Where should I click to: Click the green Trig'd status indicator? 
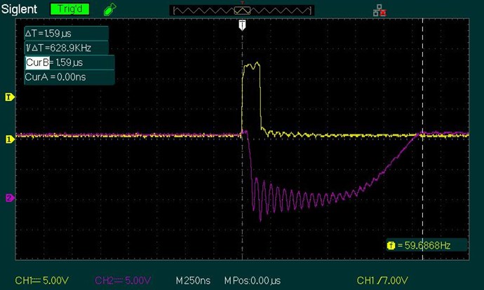(68, 9)
